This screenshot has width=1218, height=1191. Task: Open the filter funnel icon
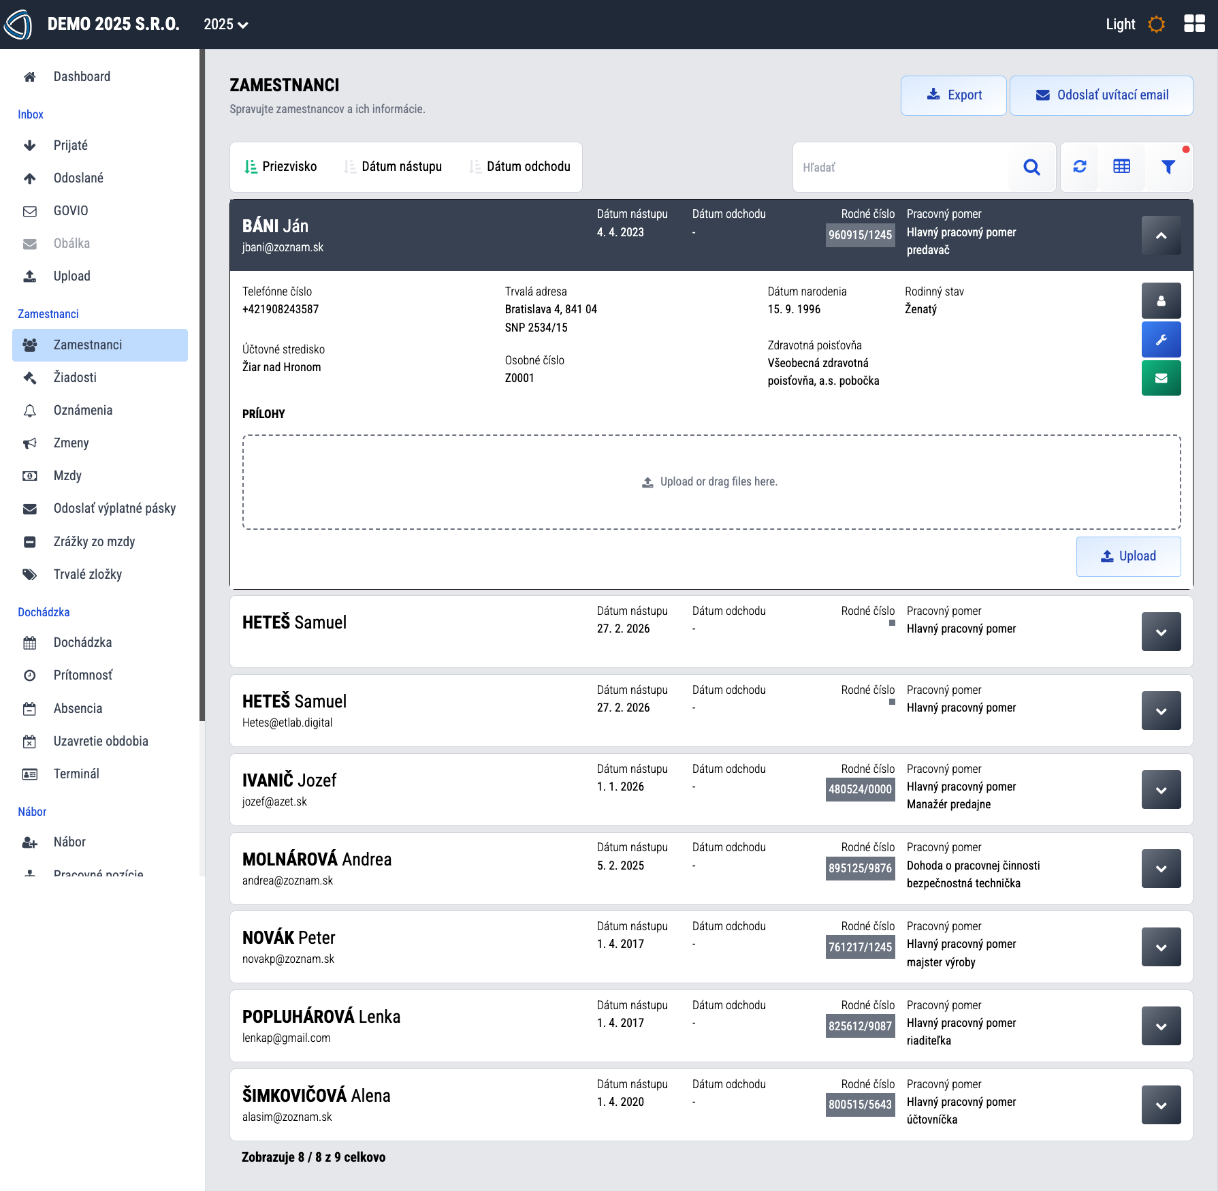pyautogui.click(x=1168, y=167)
